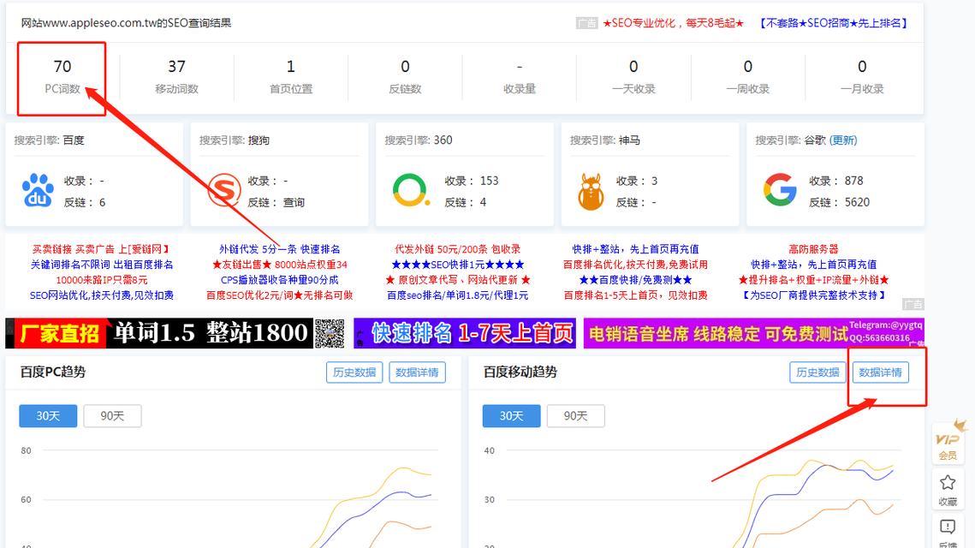Open ad link 外链代发 5分一条 快速排名
Image resolution: width=975 pixels, height=548 pixels.
(279, 249)
